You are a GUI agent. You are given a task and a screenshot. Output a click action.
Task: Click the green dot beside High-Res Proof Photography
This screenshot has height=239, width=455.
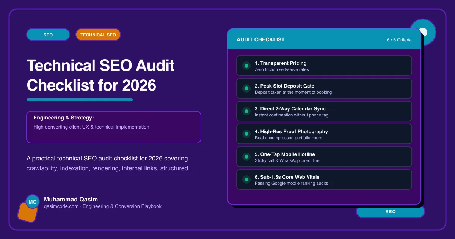pos(246,134)
